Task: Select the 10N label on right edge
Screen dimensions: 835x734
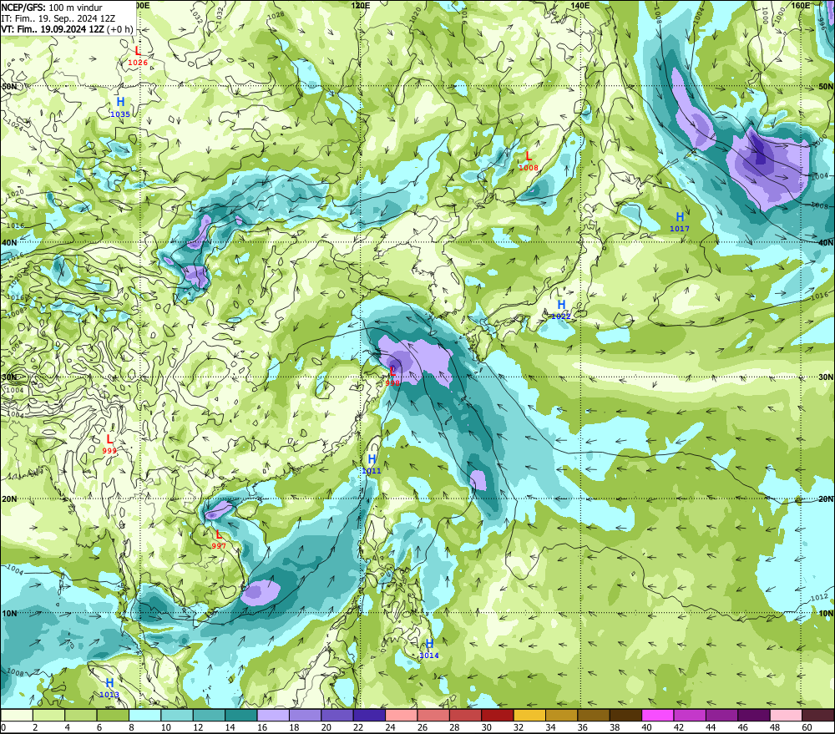Action: click(x=826, y=614)
